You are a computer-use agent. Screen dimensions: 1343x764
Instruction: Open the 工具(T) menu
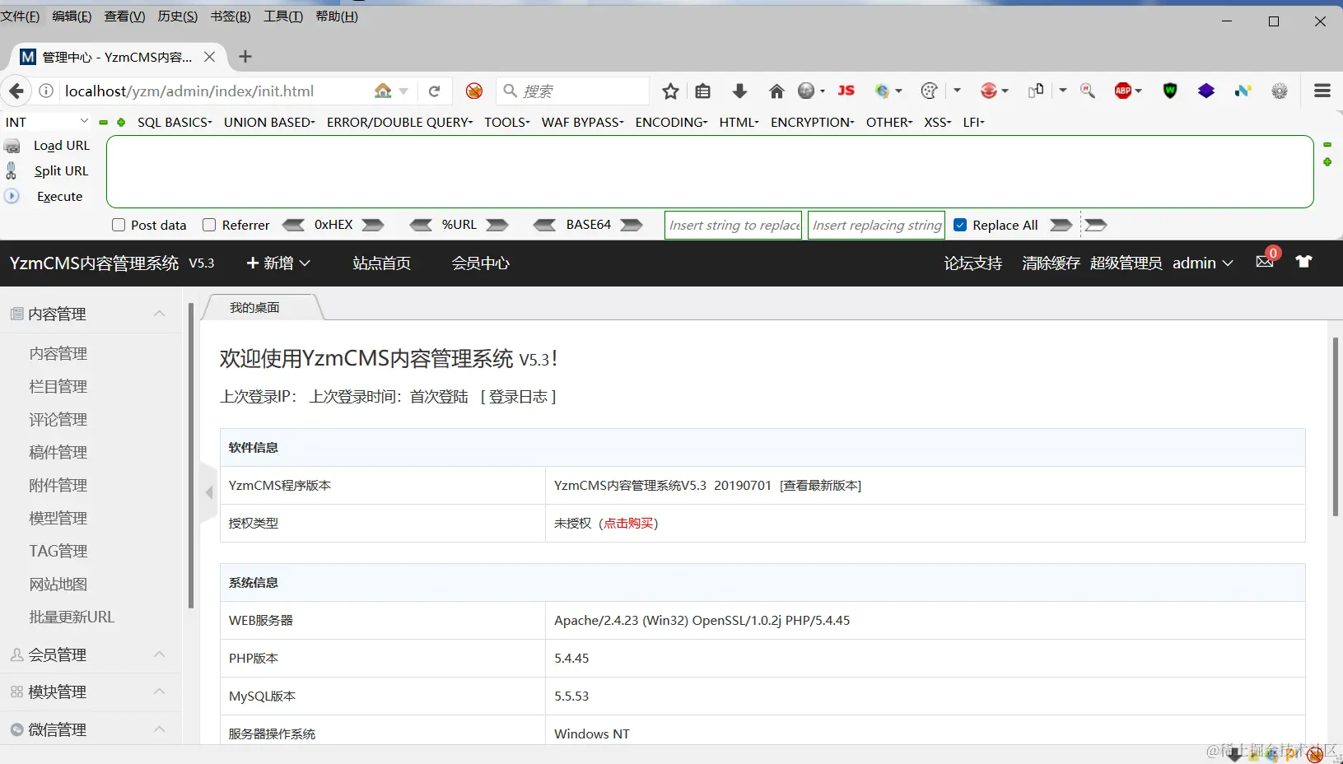click(283, 16)
